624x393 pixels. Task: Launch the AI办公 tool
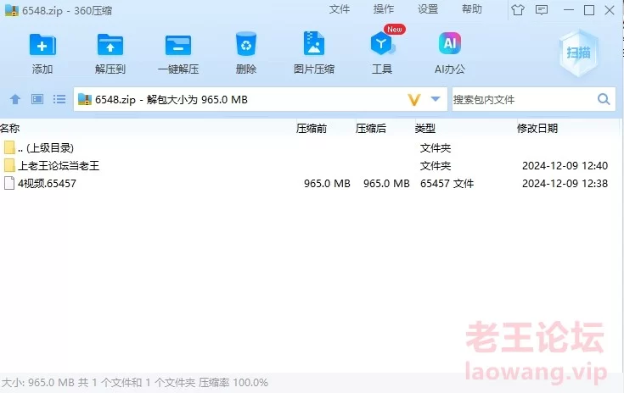pos(450,43)
